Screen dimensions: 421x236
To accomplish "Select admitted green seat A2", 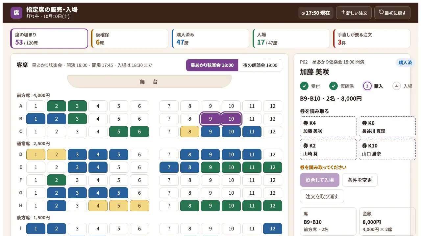I will coord(57,106).
